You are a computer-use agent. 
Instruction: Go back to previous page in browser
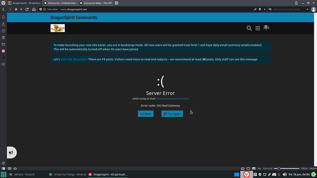[x=3, y=9]
